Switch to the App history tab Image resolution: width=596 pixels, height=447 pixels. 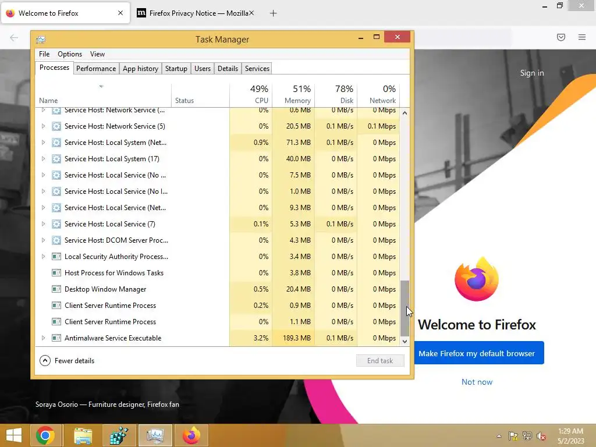point(140,69)
